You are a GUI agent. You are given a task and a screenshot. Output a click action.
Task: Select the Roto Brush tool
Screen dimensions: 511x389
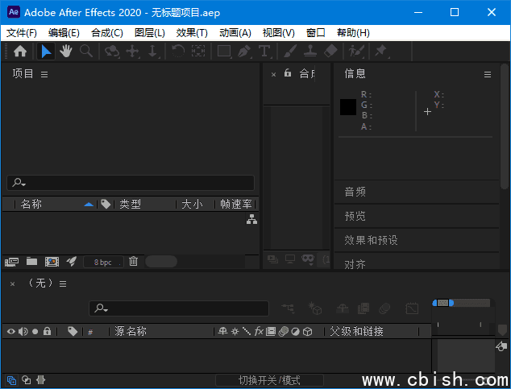(356, 51)
